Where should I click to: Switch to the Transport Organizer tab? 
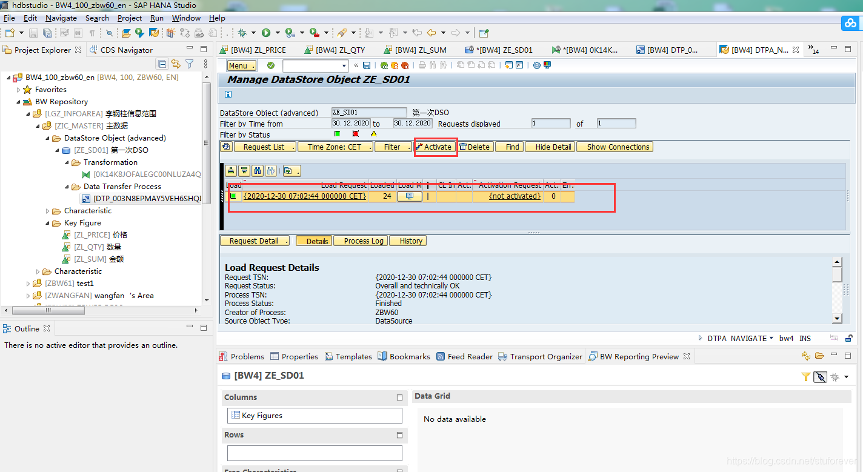pyautogui.click(x=540, y=356)
